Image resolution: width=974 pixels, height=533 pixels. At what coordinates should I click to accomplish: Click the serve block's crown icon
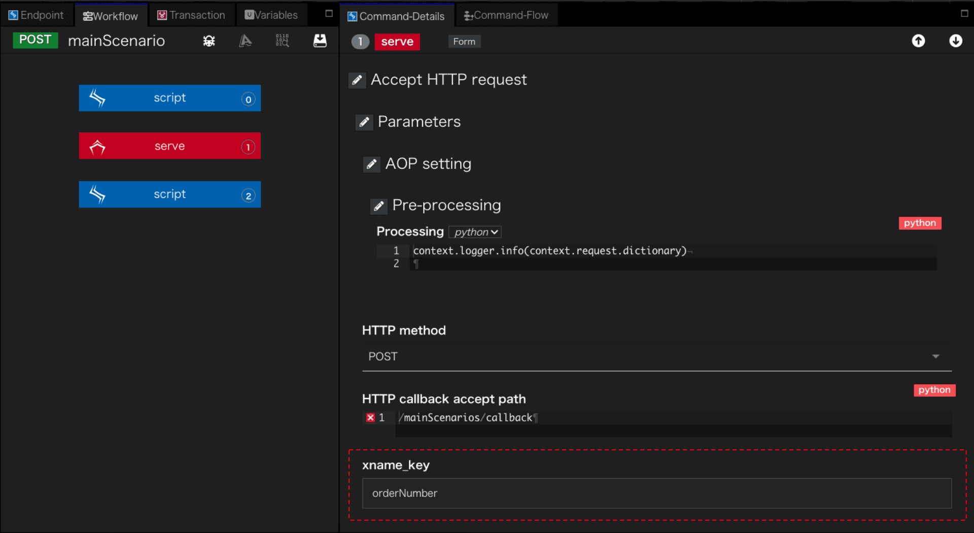coord(97,147)
